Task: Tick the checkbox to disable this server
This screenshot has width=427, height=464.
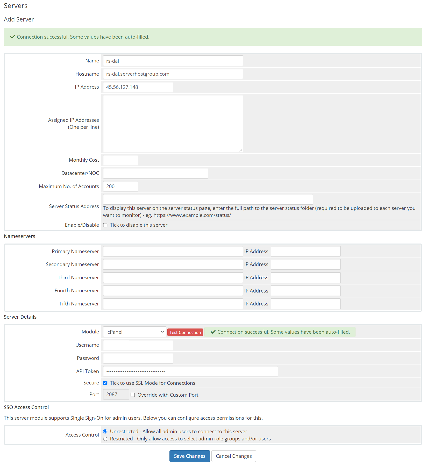Action: (105, 225)
